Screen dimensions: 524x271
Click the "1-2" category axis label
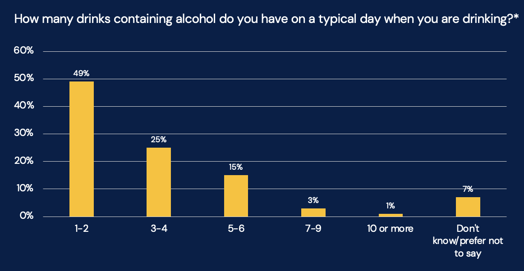coord(82,229)
